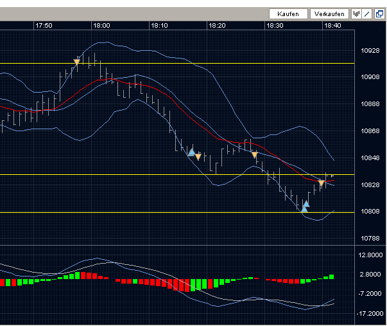Image resolution: width=387 pixels, height=326 pixels.
Task: Select the diagonal line drawing tool
Action: (x=366, y=14)
